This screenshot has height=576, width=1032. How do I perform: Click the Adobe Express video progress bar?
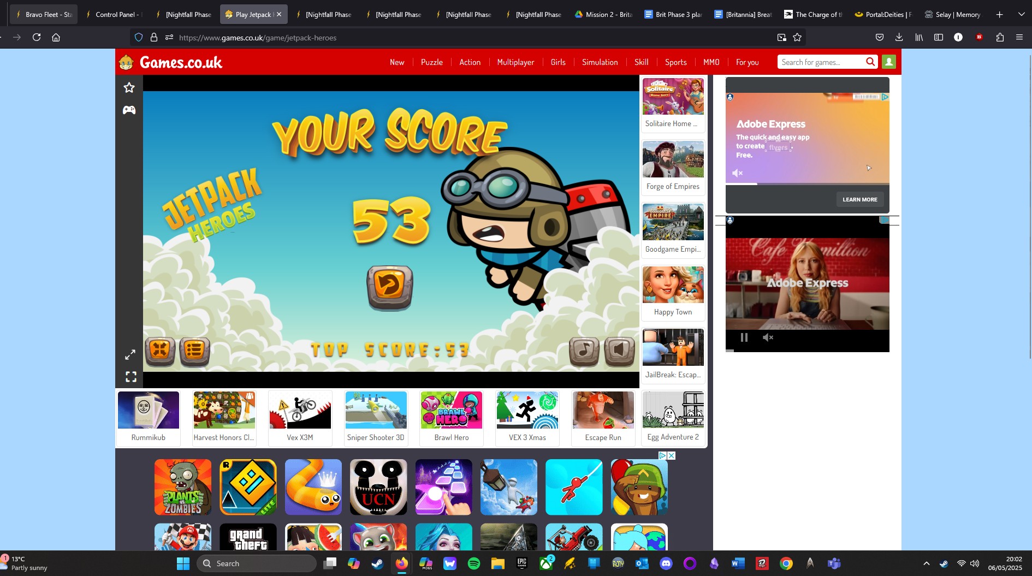tap(807, 350)
